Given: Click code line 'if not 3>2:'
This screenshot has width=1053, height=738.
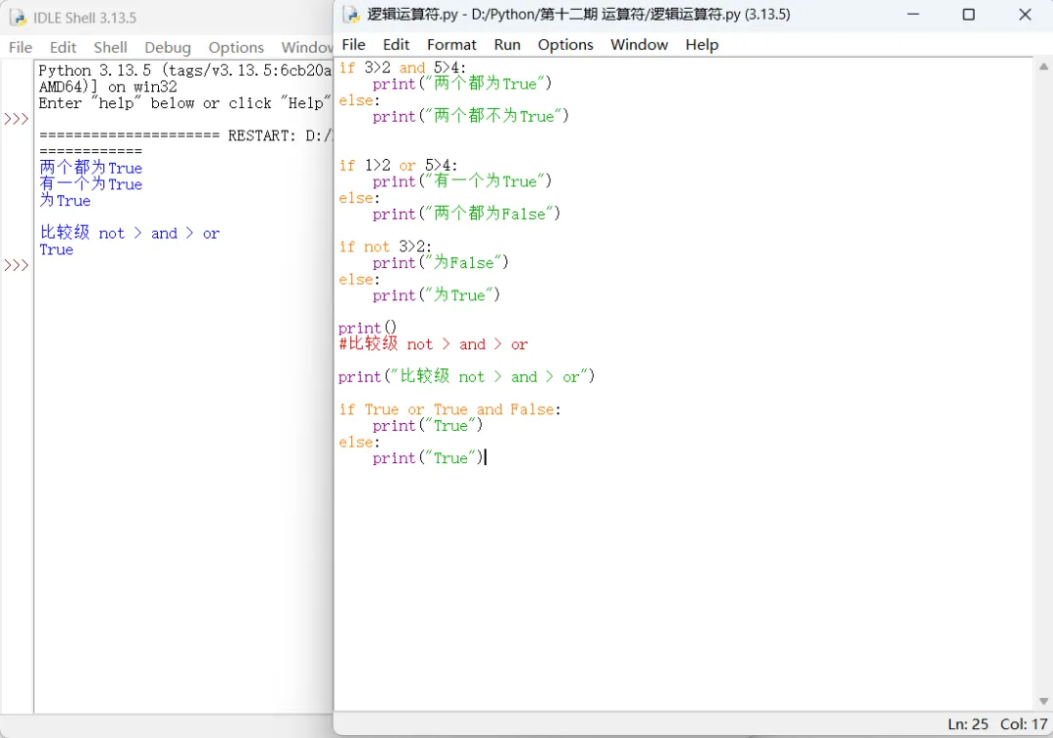Looking at the screenshot, I should (x=385, y=247).
